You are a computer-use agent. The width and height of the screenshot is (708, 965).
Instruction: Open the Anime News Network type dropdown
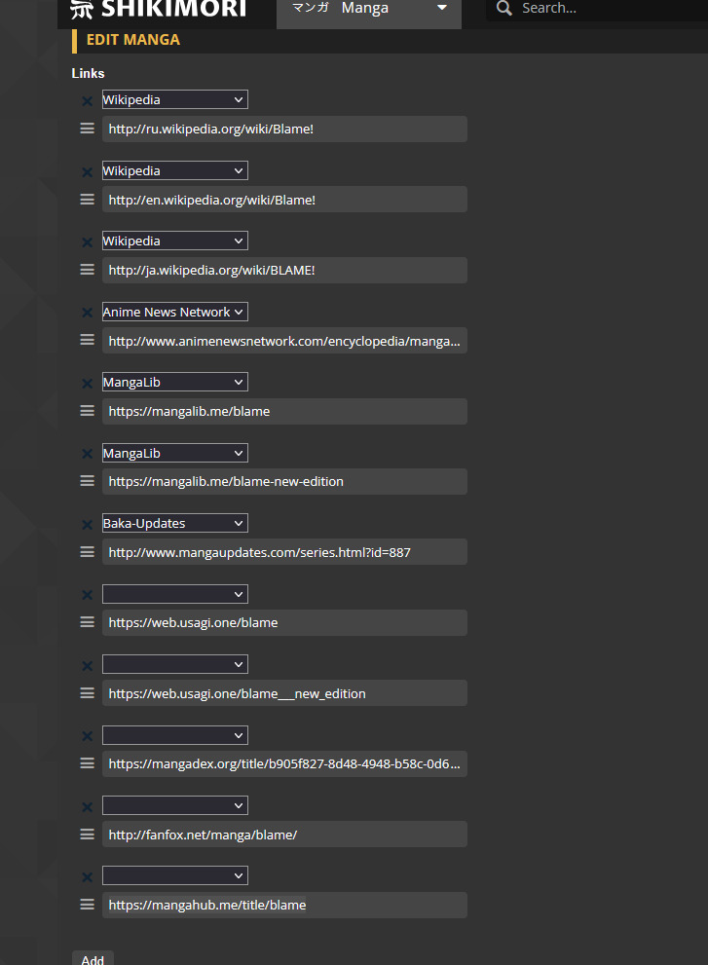[x=175, y=312]
